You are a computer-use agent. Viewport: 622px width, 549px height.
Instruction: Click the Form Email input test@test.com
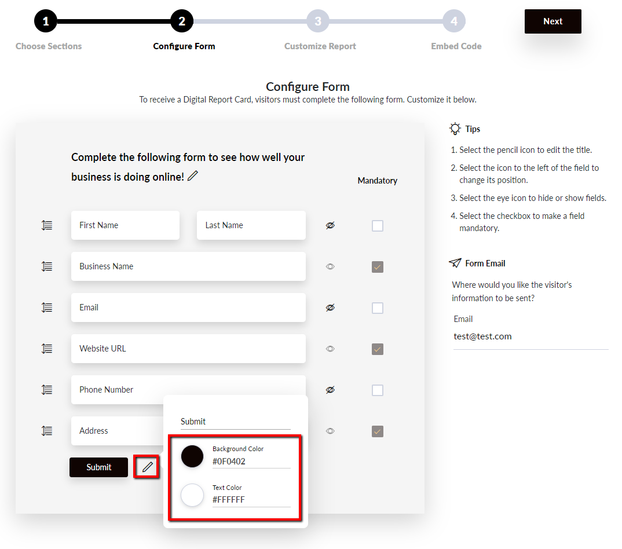pyautogui.click(x=530, y=336)
